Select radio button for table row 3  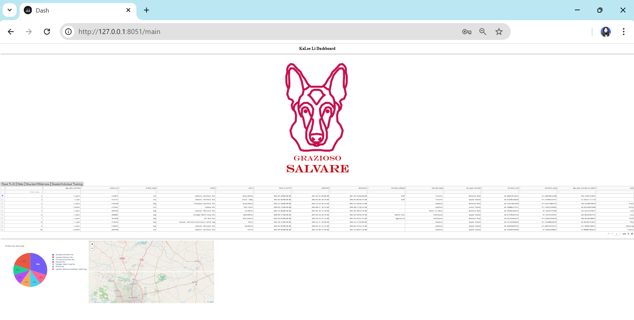2,203
